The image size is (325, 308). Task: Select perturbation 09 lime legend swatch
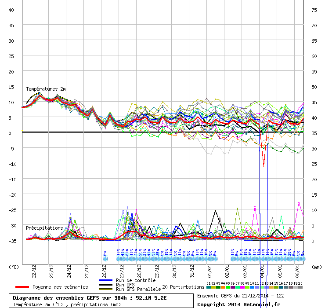[247, 287]
